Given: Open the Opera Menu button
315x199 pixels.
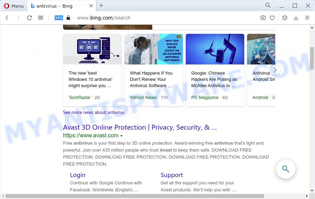Looking at the screenshot, I should (x=14, y=6).
